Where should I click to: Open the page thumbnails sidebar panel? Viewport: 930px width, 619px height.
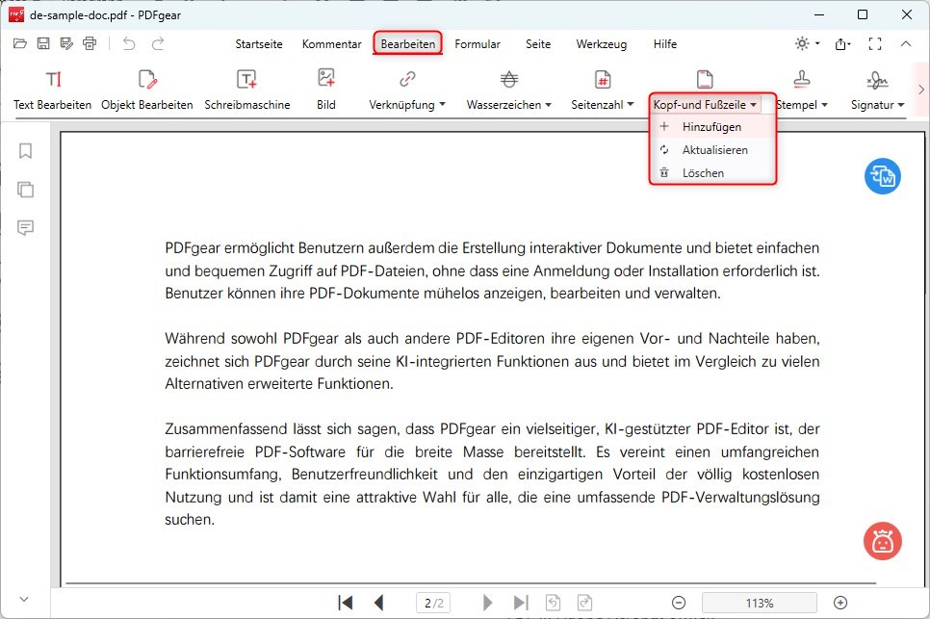click(25, 190)
